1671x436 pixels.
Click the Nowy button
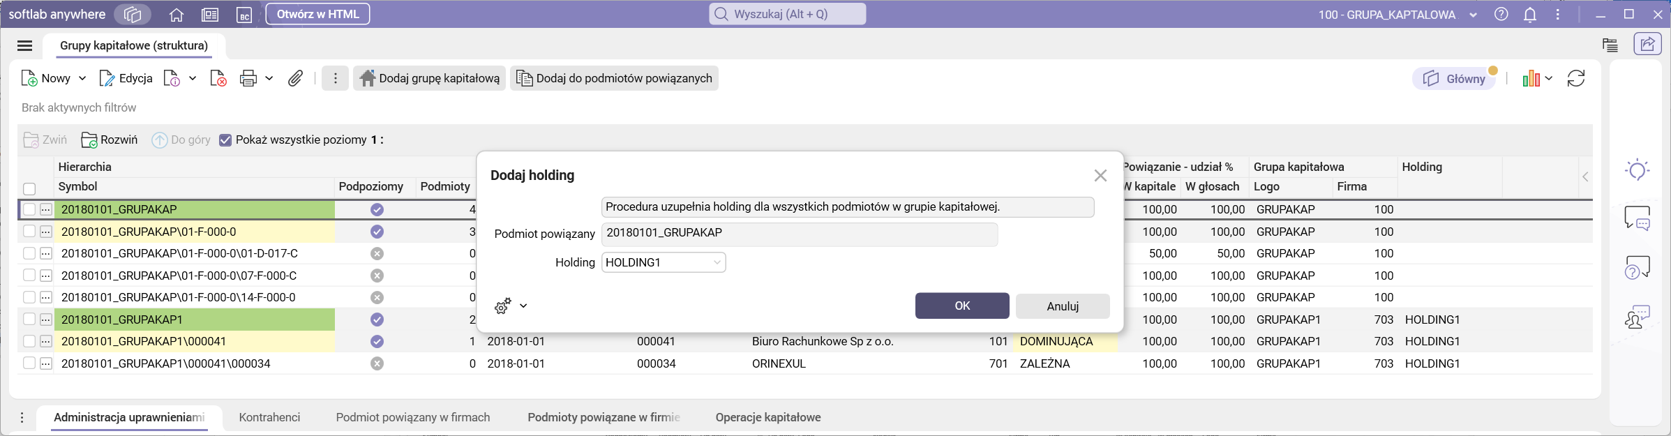point(46,78)
